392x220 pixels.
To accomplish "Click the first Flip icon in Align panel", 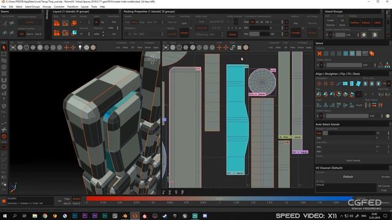I will point(319,94).
